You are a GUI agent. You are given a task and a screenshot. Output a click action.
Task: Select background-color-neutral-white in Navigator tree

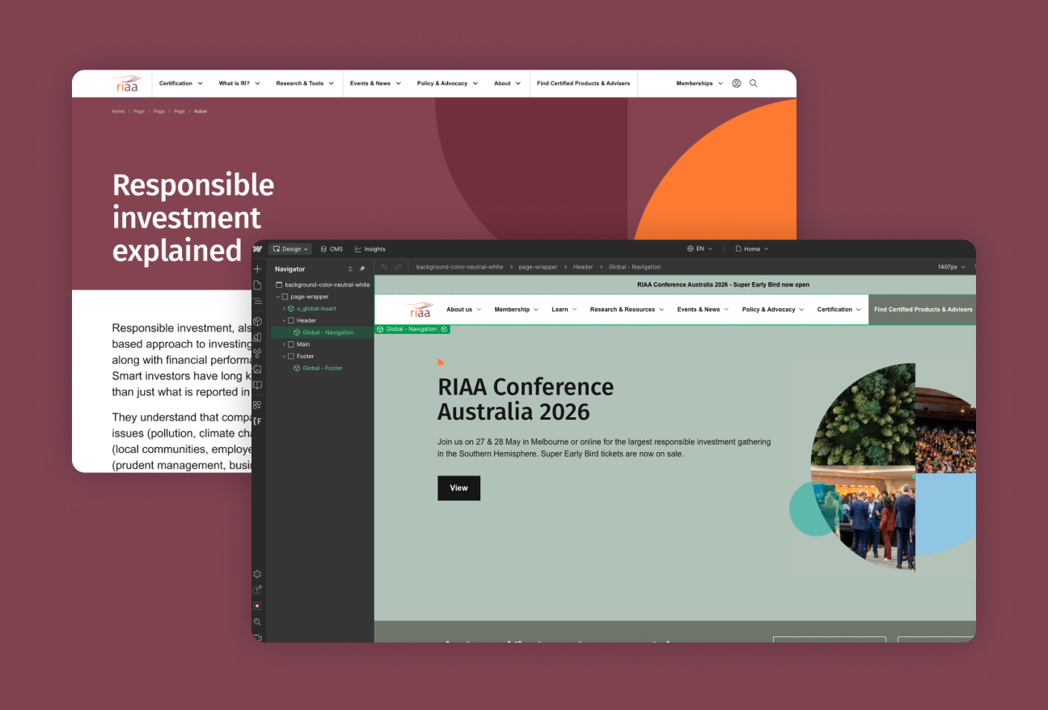[323, 285]
